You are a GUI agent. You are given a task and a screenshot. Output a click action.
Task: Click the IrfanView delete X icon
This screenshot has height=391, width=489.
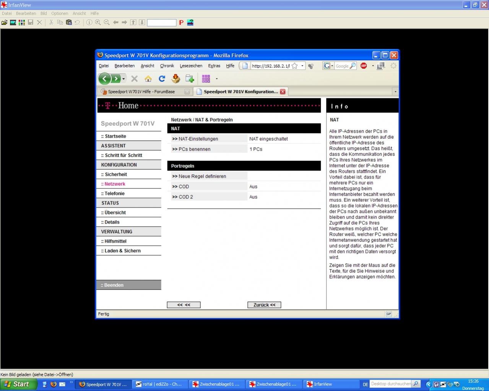click(39, 23)
